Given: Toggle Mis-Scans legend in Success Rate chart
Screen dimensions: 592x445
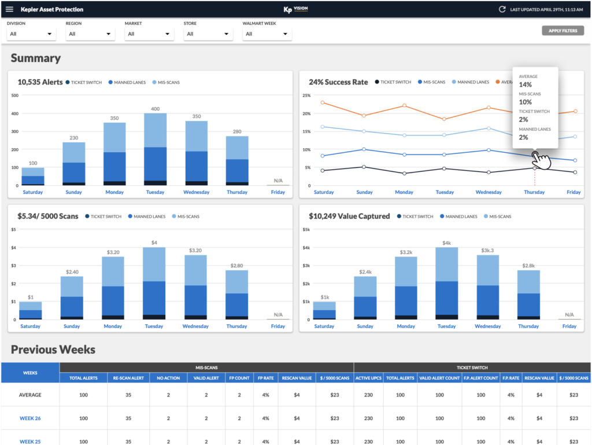Looking at the screenshot, I should pos(431,82).
